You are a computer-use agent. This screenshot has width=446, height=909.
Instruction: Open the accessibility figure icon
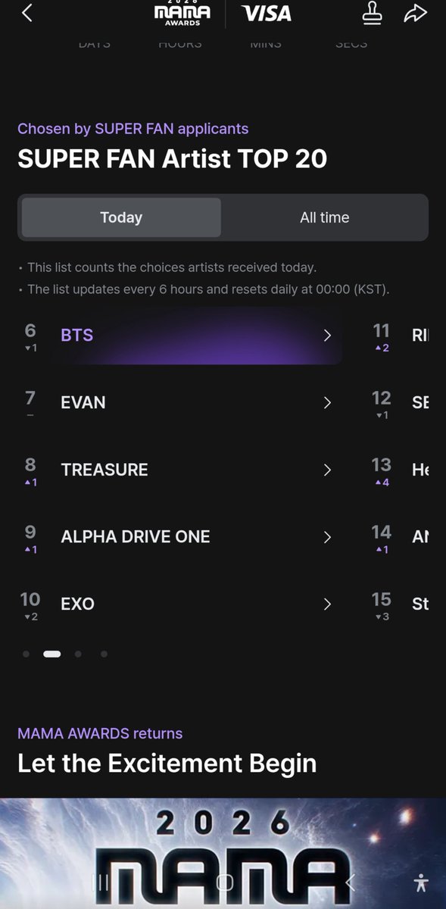[422, 882]
